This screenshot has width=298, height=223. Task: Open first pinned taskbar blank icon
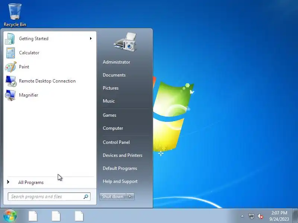(33, 216)
